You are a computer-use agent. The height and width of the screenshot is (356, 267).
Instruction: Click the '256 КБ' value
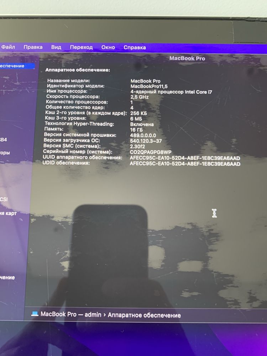coord(138,113)
